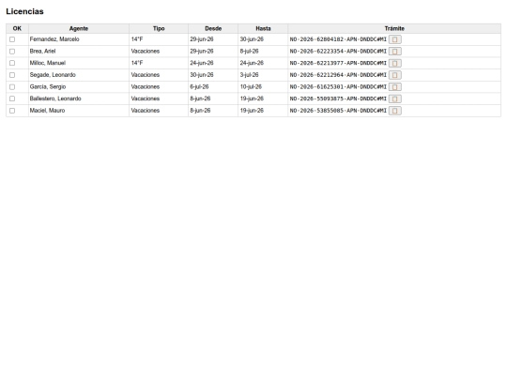Click Vacaciones type in Maciel row

pos(146,110)
